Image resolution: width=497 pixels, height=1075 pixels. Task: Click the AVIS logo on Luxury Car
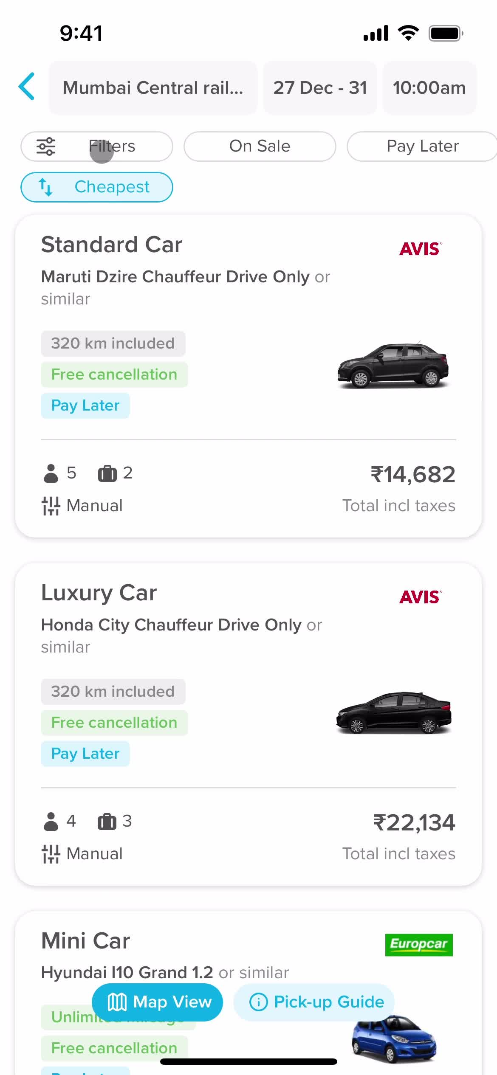(x=421, y=597)
